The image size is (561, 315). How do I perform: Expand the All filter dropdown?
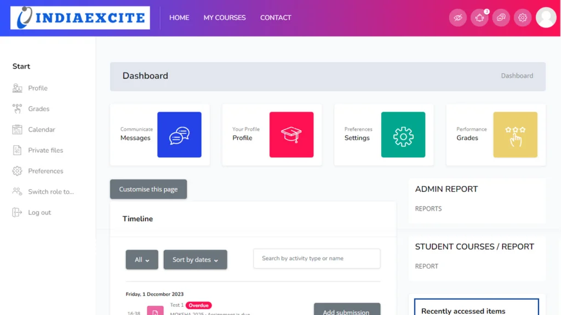(x=142, y=260)
